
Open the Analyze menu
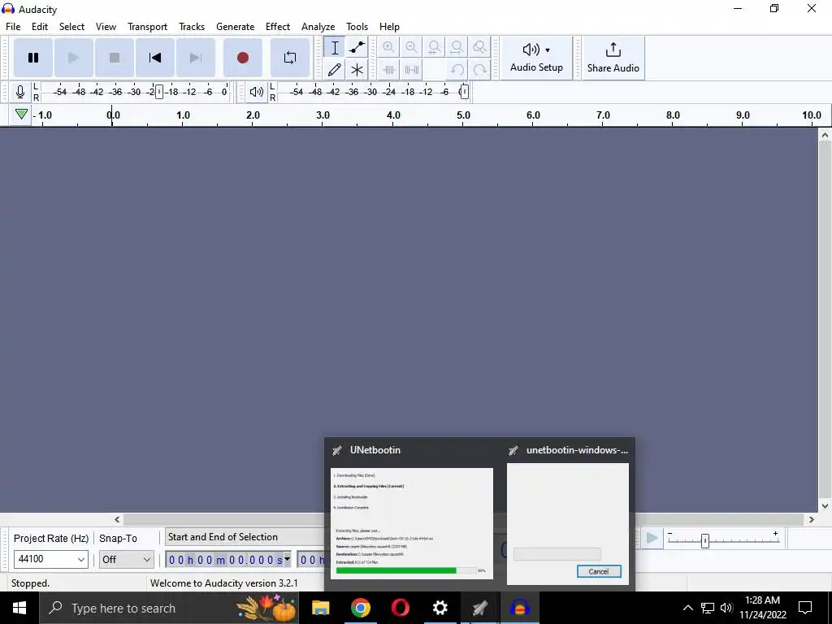pyautogui.click(x=318, y=27)
